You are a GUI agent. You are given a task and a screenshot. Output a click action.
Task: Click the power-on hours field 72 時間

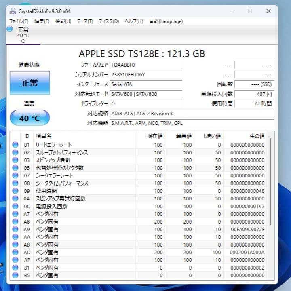254,103
